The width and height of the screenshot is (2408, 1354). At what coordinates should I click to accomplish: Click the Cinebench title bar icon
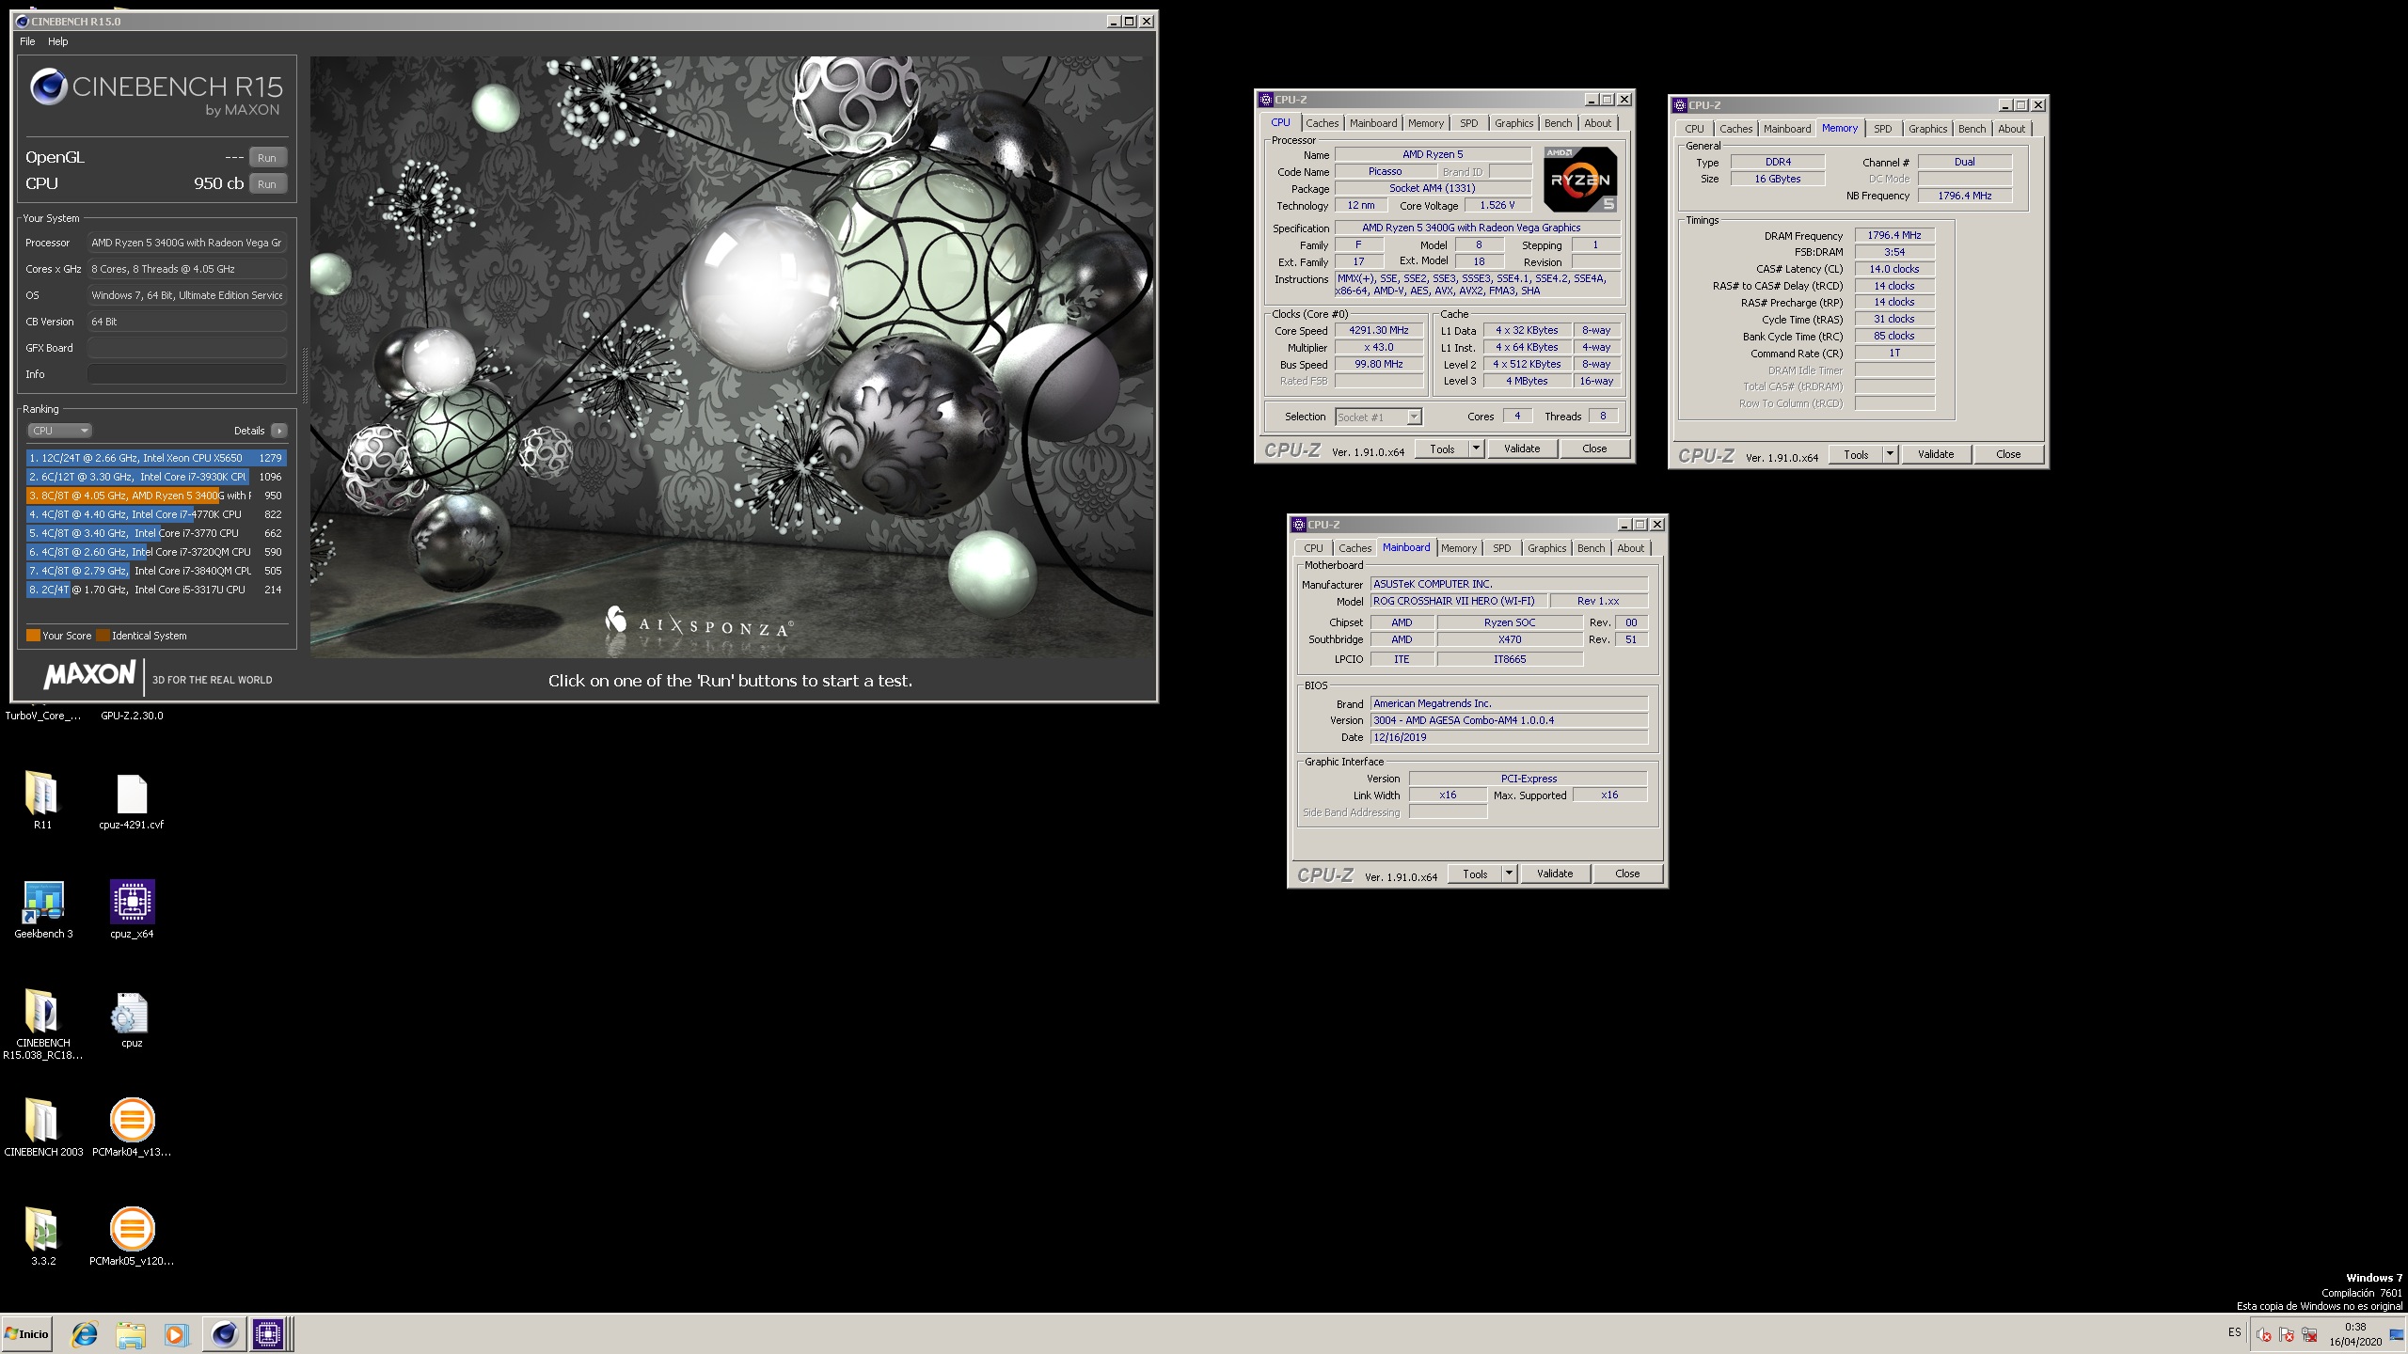22,21
